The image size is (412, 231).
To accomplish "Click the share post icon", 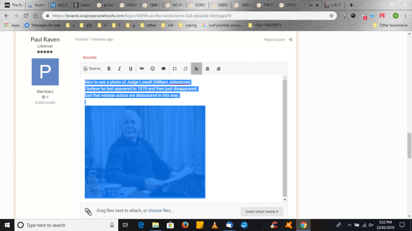I will pos(290,40).
